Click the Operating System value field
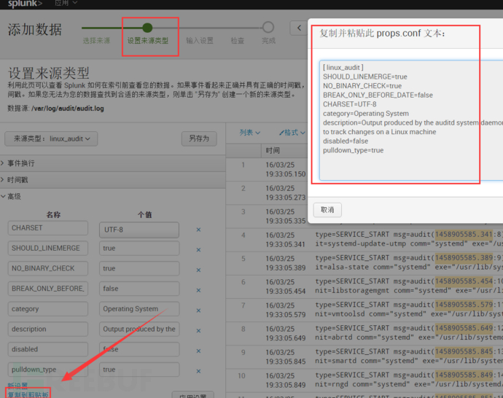Image resolution: width=503 pixels, height=398 pixels. (x=139, y=309)
